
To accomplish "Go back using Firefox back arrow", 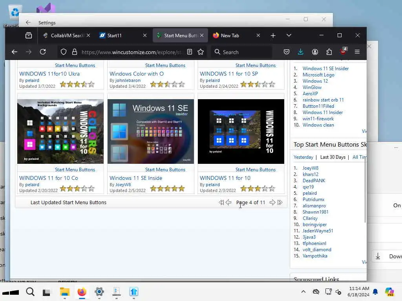I will click(x=15, y=52).
